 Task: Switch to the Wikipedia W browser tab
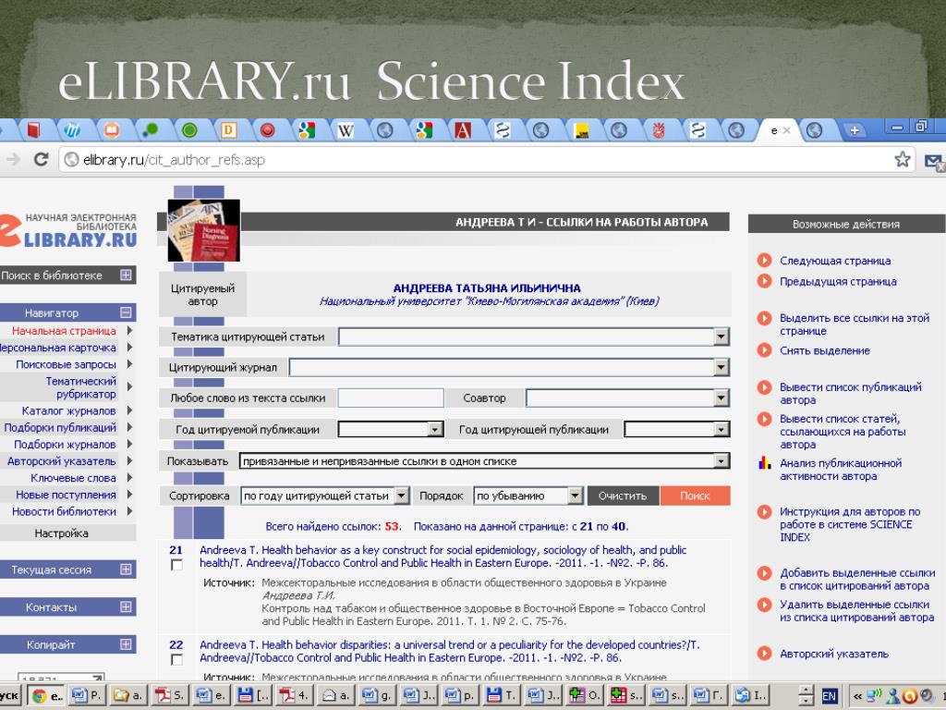click(x=346, y=129)
